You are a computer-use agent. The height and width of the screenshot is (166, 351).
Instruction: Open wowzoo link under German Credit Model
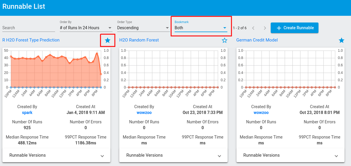(261, 113)
